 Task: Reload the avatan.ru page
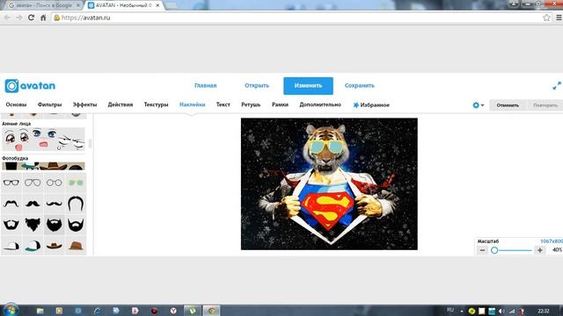32,18
